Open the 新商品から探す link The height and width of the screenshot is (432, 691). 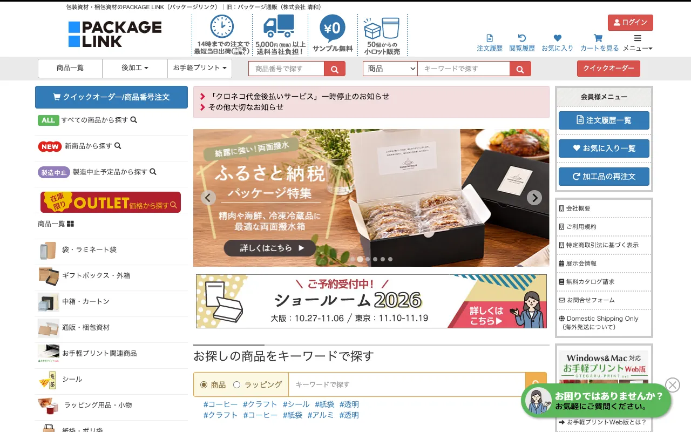(x=79, y=146)
